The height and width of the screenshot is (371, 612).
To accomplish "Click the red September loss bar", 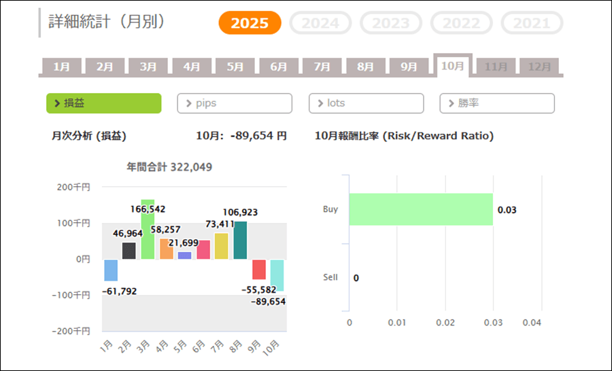I will coord(258,269).
